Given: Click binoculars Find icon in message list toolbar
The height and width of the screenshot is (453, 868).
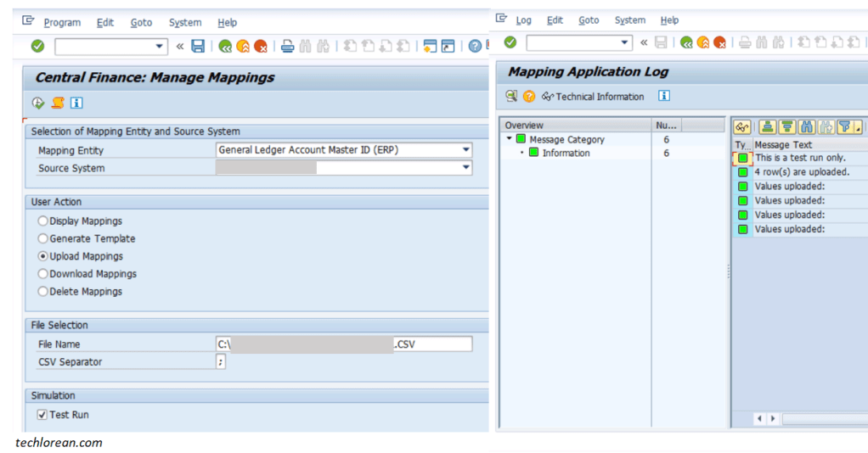Looking at the screenshot, I should [x=807, y=128].
